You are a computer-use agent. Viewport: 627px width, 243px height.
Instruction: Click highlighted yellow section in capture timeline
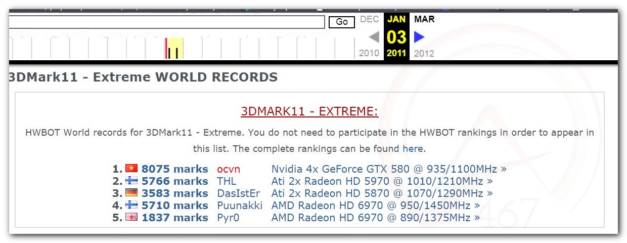[175, 49]
